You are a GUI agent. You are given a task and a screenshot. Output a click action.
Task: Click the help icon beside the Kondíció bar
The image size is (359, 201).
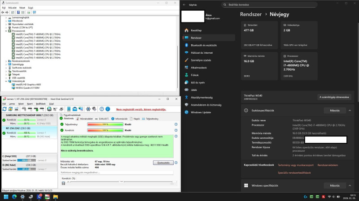coord(176,130)
